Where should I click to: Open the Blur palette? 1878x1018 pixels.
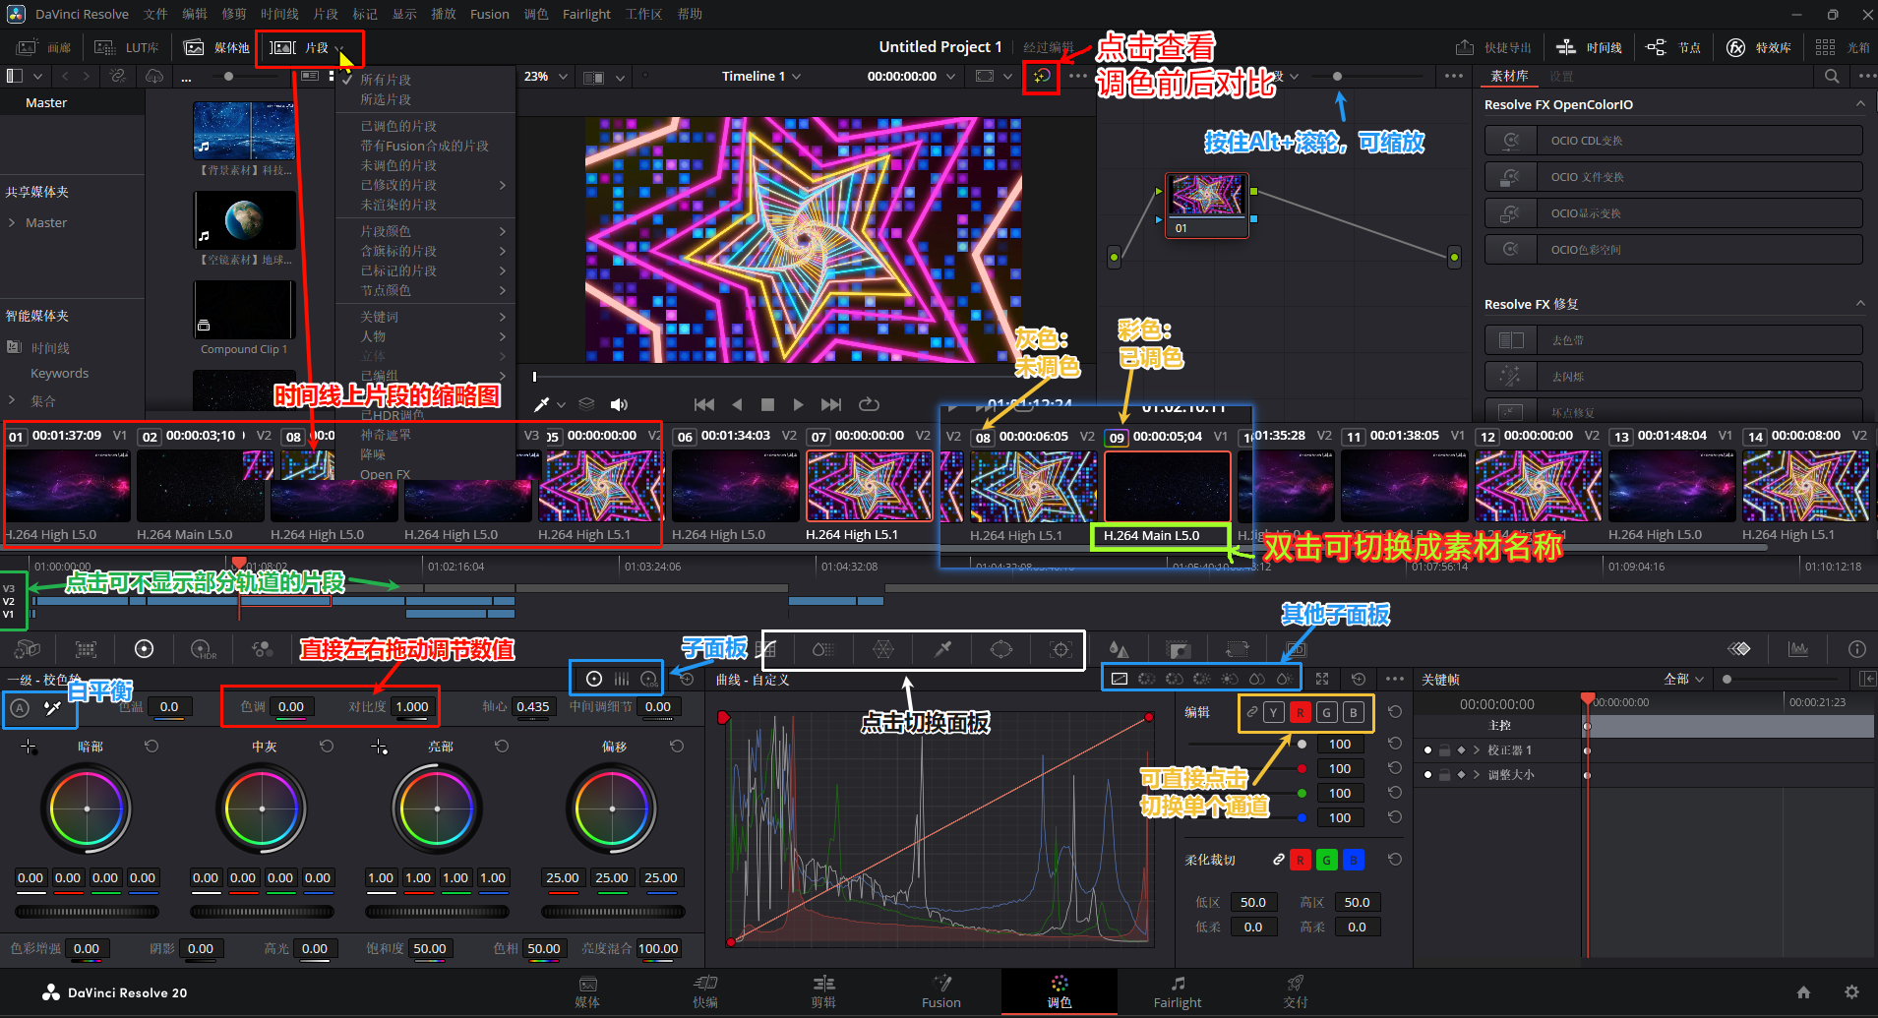point(1120,649)
